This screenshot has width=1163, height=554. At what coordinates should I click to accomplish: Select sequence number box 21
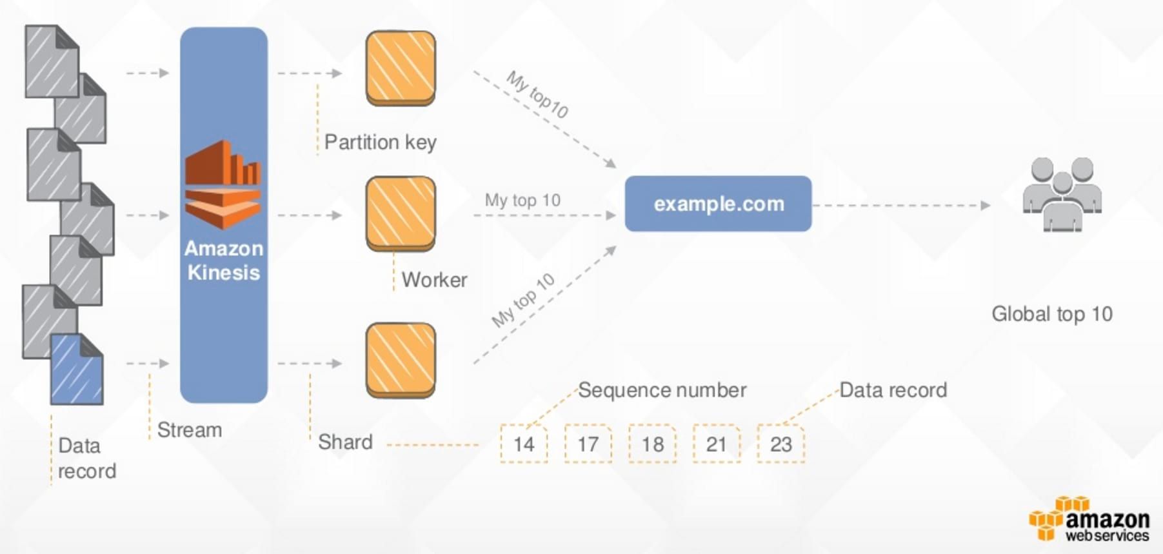point(716,444)
